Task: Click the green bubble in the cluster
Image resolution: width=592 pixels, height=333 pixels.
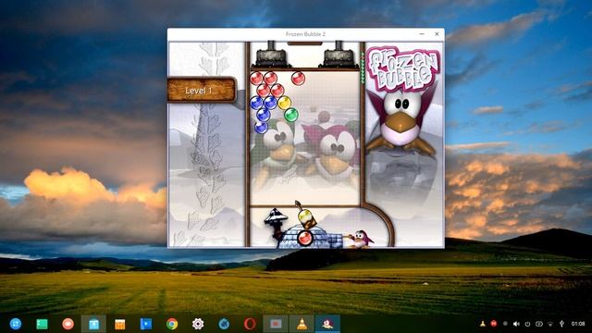Action: (x=290, y=115)
